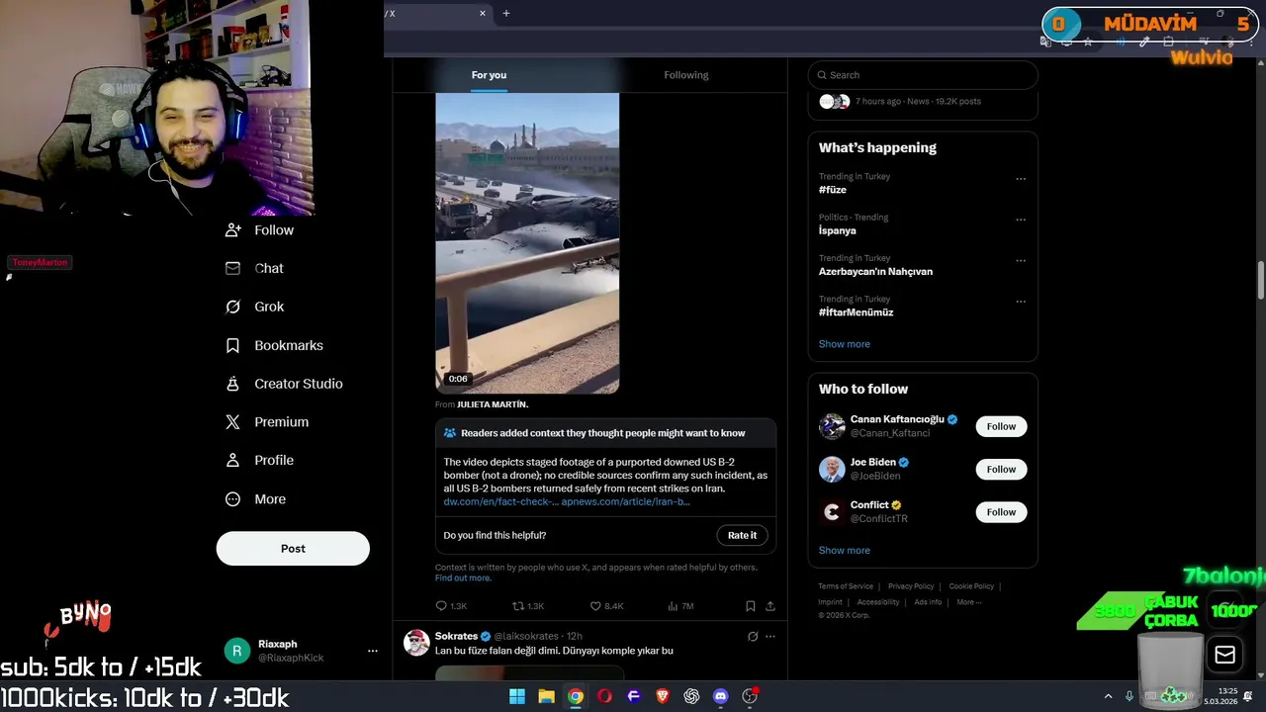
Task: Open Grok from the sidebar
Action: pyautogui.click(x=254, y=307)
